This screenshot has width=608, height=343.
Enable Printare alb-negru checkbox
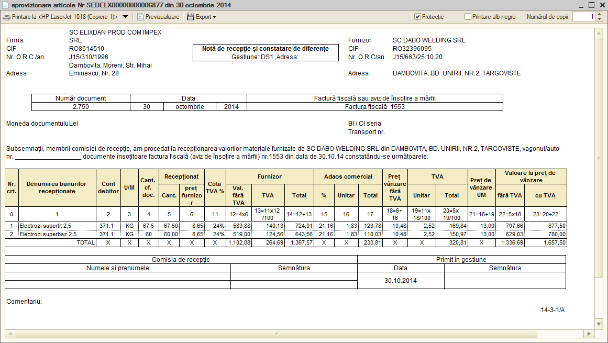click(468, 17)
